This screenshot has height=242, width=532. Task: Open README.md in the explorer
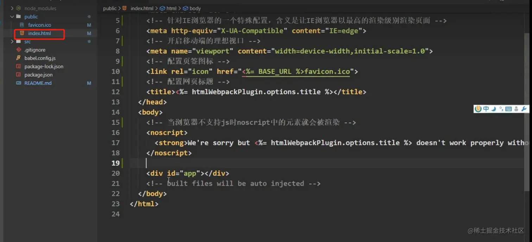(38, 83)
